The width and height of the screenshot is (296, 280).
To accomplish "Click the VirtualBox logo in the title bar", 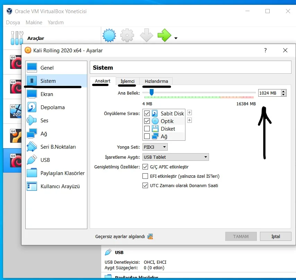I will (x=9, y=11).
